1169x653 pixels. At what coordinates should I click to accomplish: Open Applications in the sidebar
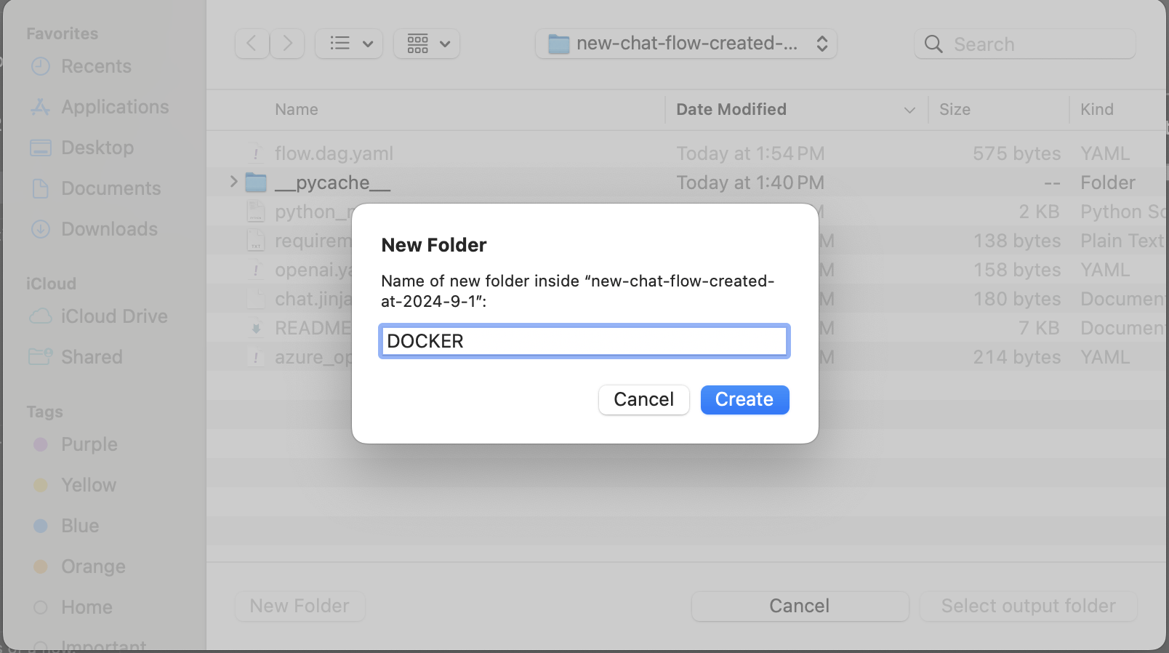pos(114,107)
